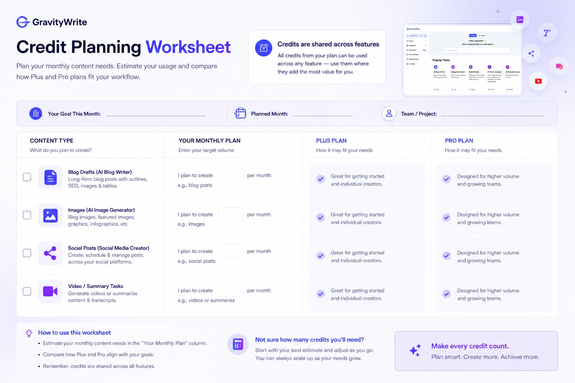The height and width of the screenshot is (383, 575).
Task: Click the calculator icon beside Not sure how many
Action: (x=238, y=344)
